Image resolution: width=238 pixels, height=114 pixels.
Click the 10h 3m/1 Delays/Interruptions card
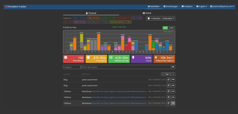coord(164,59)
